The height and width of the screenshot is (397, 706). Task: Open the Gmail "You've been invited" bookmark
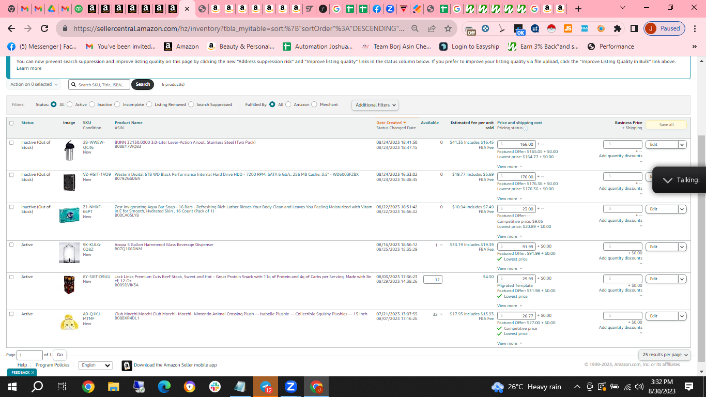coord(120,47)
